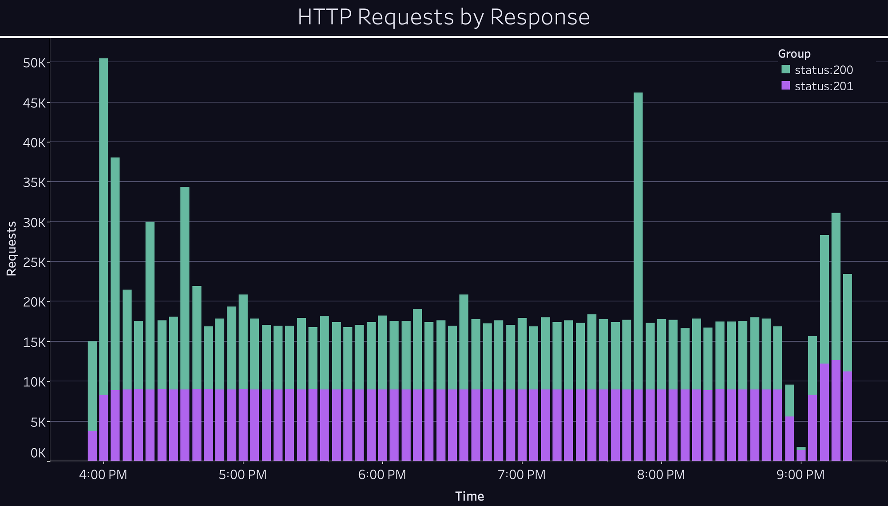Screen dimensions: 888x506
Task: Click the 6:00 PM axis label
Action: [x=382, y=475]
